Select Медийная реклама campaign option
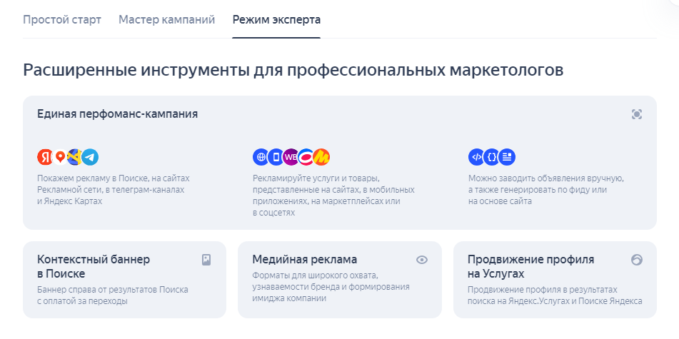The width and height of the screenshot is (679, 339). tap(305, 259)
